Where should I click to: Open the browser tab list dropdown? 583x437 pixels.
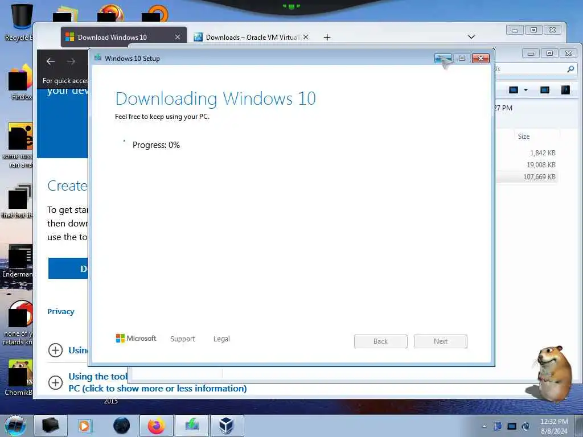pos(471,37)
